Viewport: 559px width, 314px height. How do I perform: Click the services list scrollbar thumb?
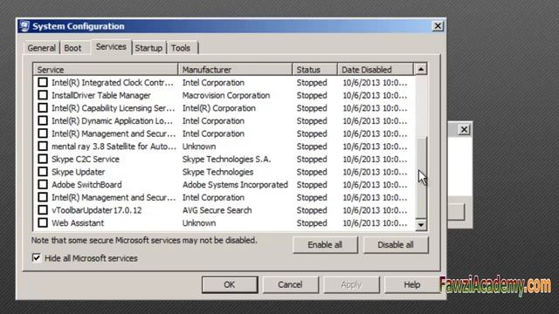coord(421,178)
